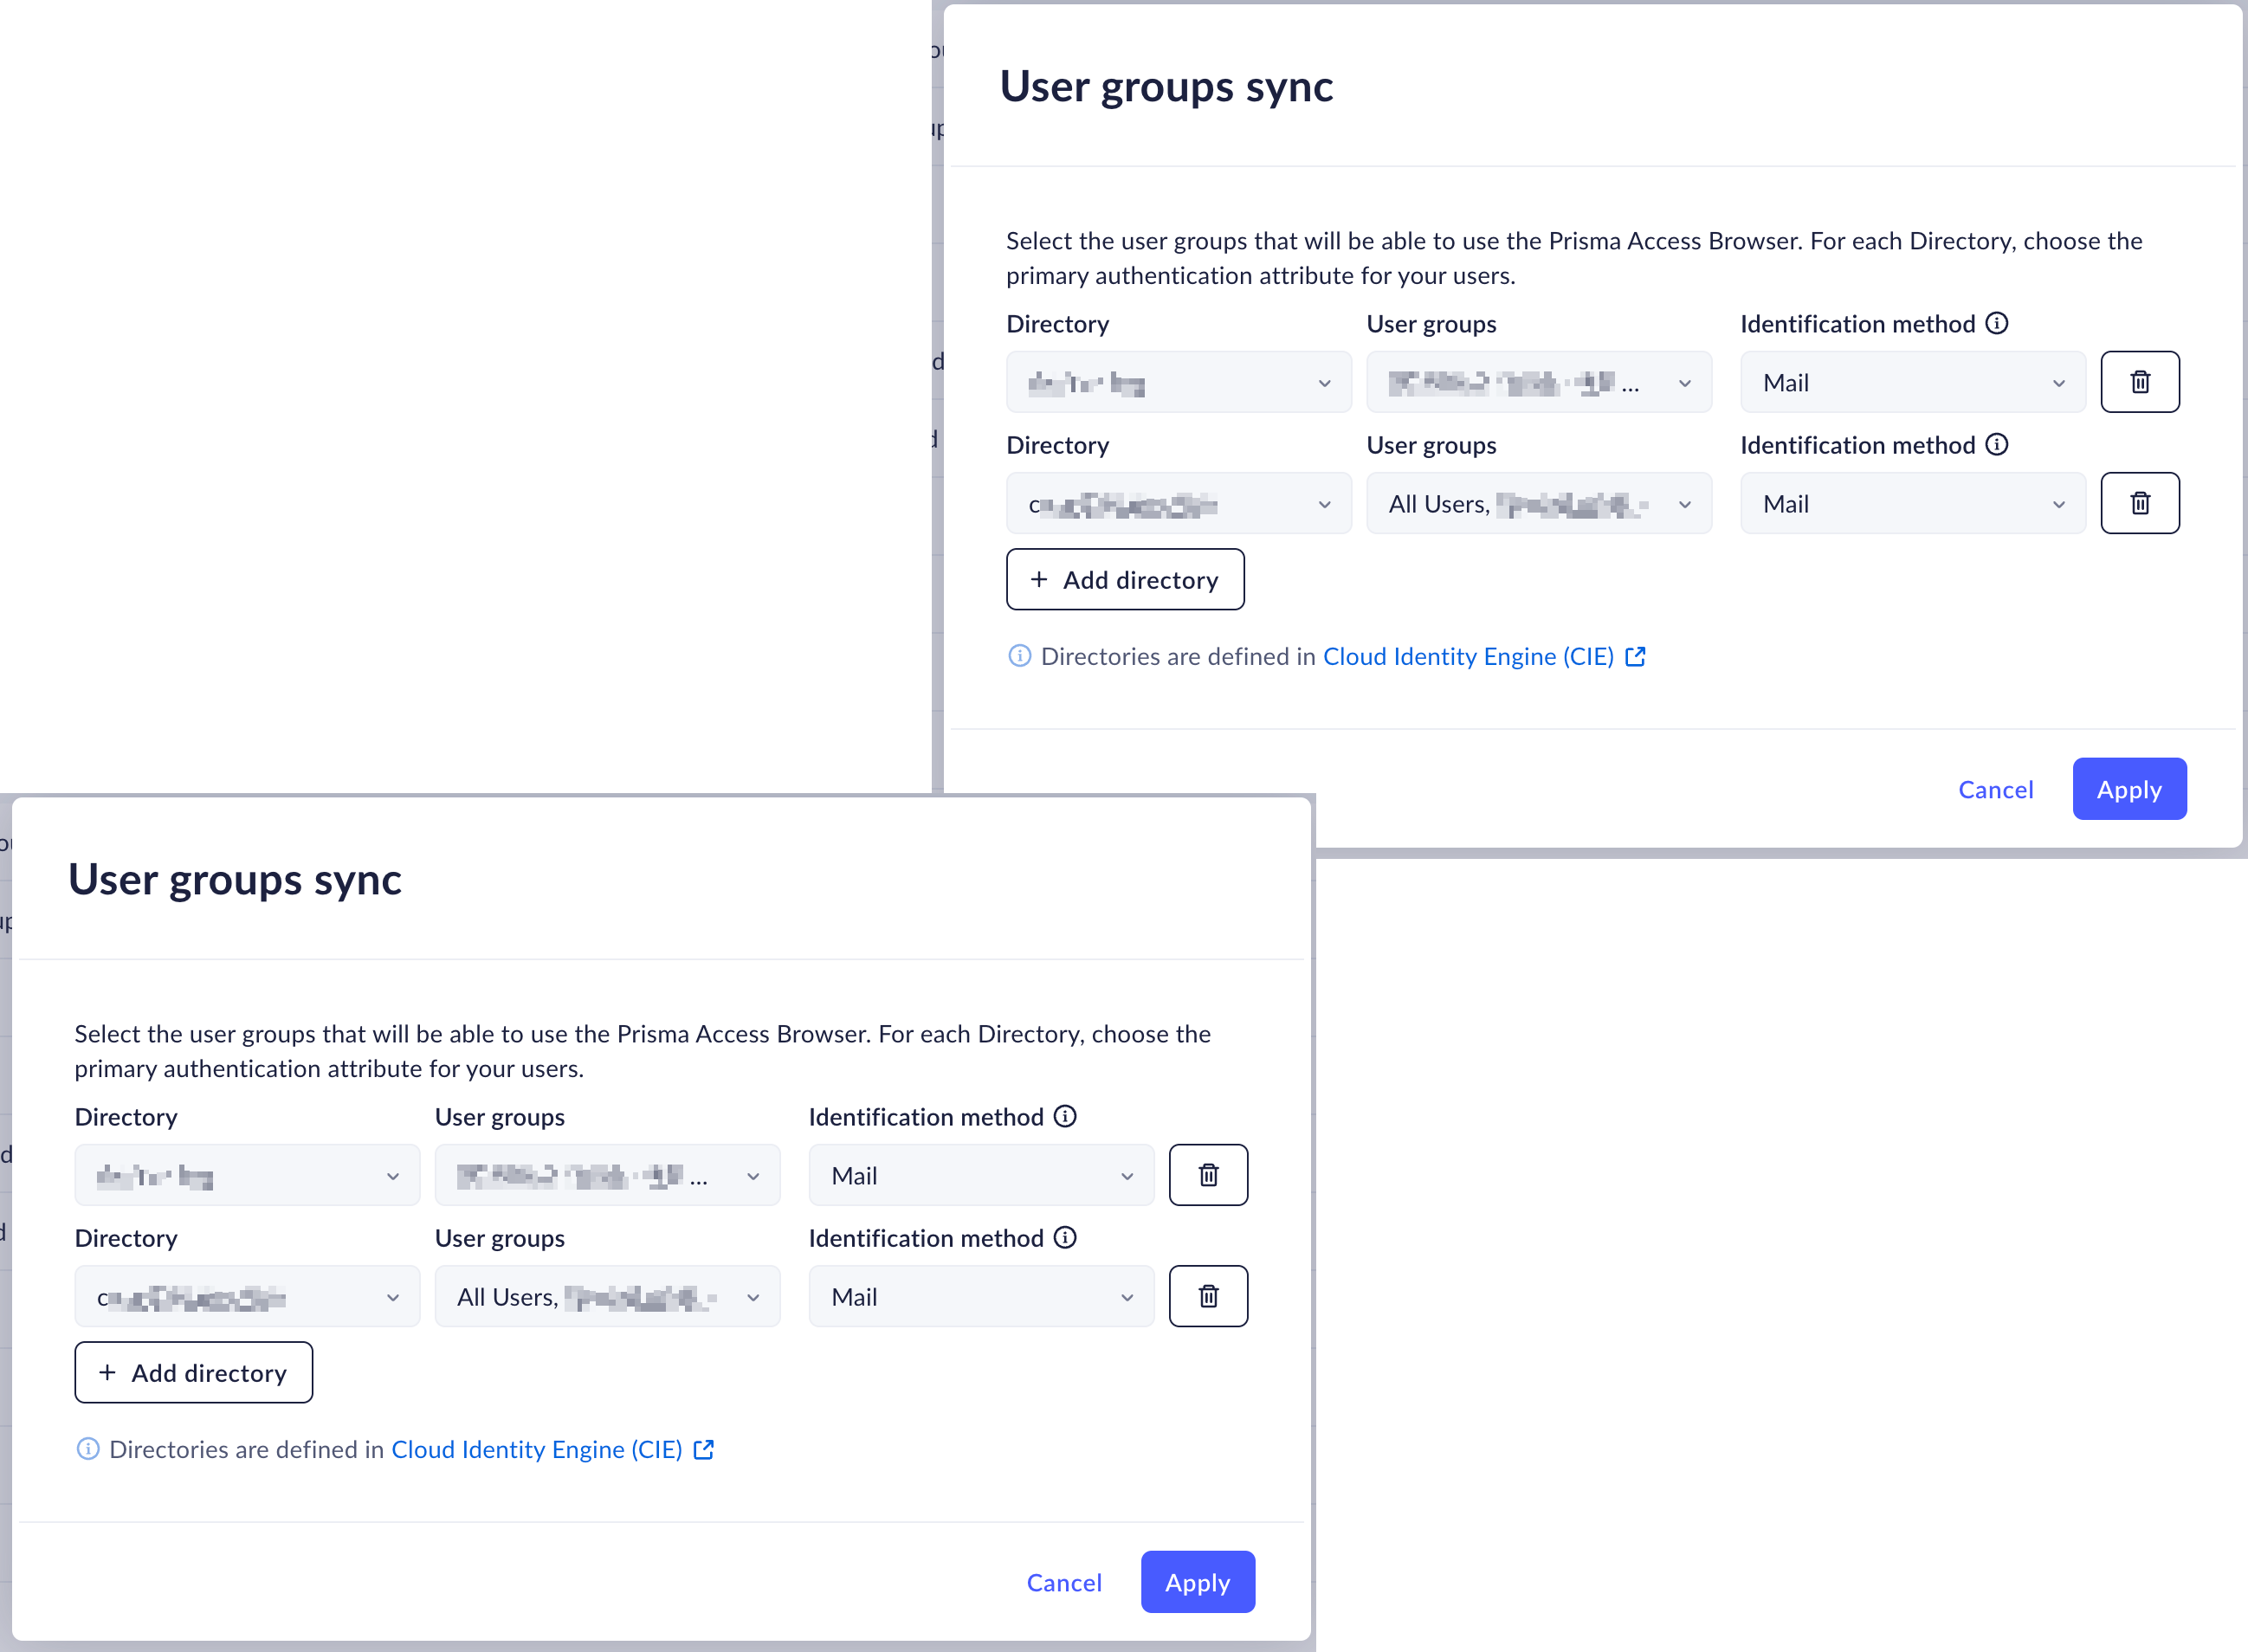Delete second directory row in bottom dialog

pyautogui.click(x=1207, y=1296)
